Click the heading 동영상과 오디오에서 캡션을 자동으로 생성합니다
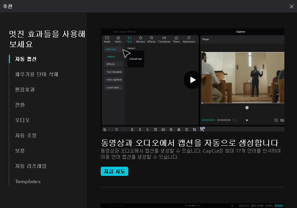Viewport: 297px width, 208px height. coord(189,143)
